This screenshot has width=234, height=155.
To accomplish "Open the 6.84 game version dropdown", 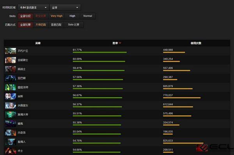I will tap(34, 7).
